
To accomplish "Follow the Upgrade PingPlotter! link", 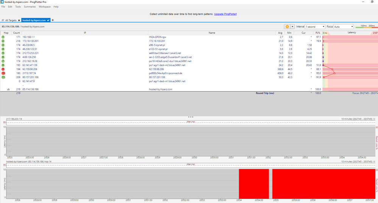I will coord(226,14).
